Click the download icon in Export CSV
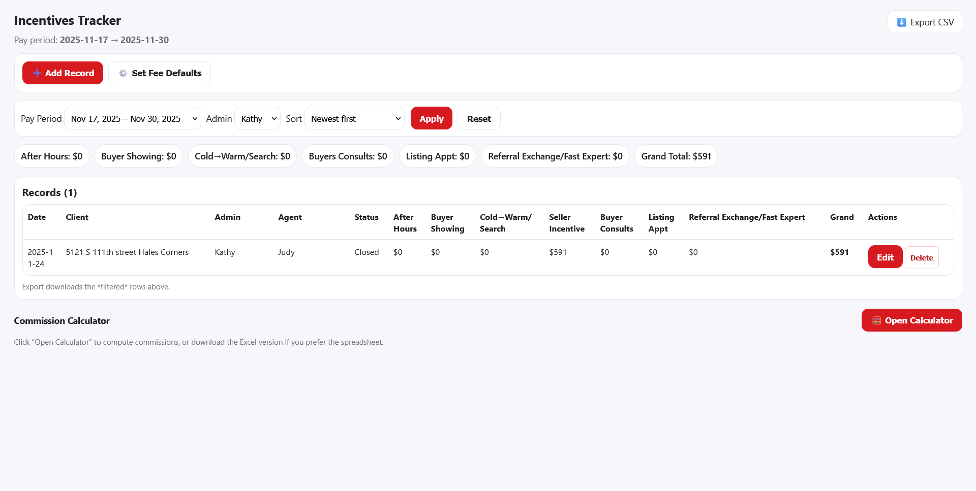Screen dimensions: 976x491 (901, 22)
